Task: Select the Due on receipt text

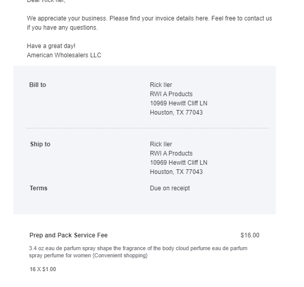Action: pyautogui.click(x=170, y=188)
